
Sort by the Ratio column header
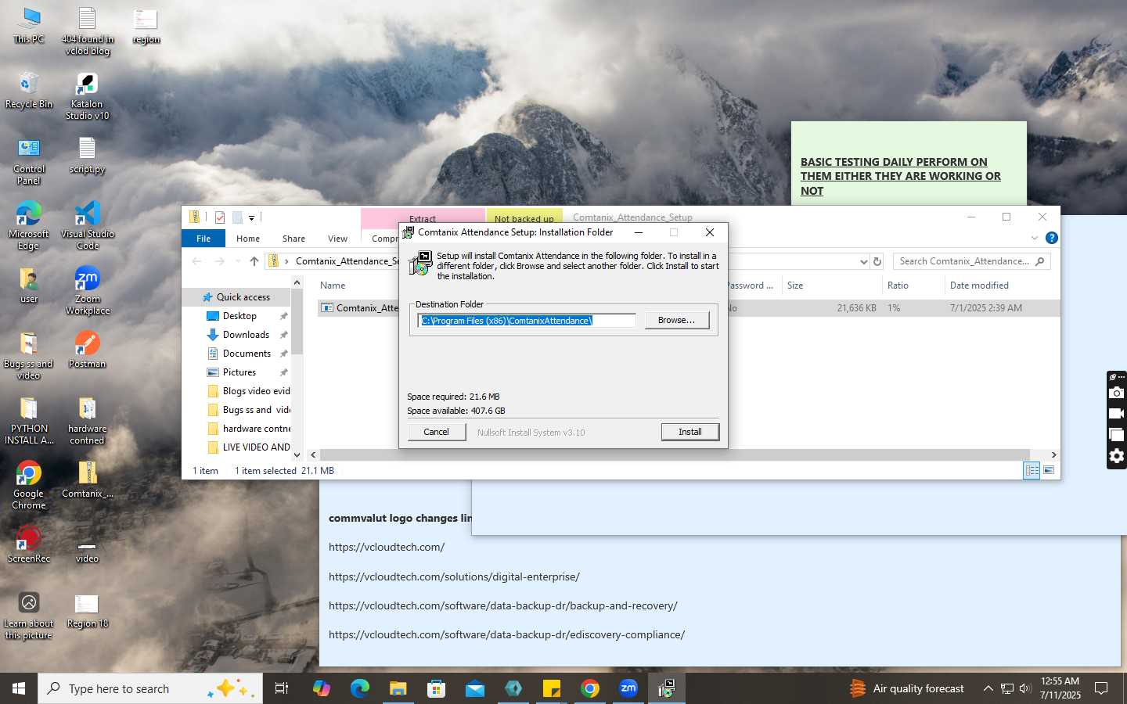(898, 286)
